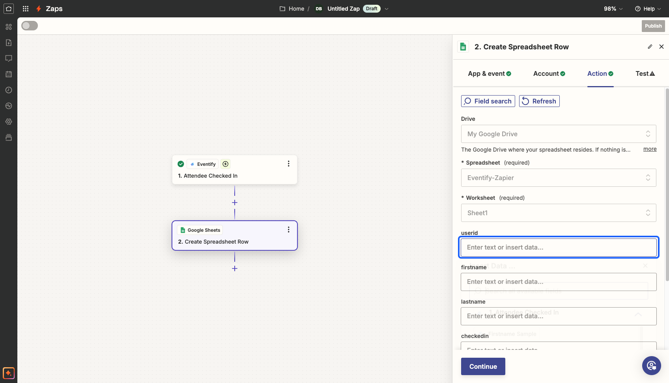Screen dimensions: 669x383
Task: Add step between trigger and action
Action: (x=235, y=203)
